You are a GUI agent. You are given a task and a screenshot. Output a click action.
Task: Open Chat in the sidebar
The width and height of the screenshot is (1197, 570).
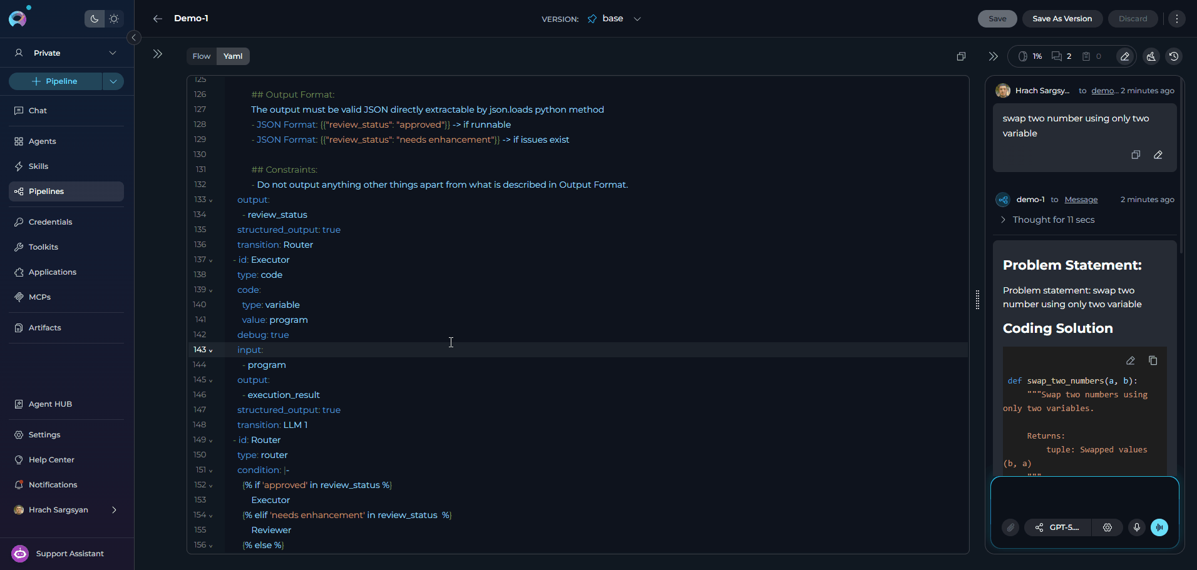point(66,111)
